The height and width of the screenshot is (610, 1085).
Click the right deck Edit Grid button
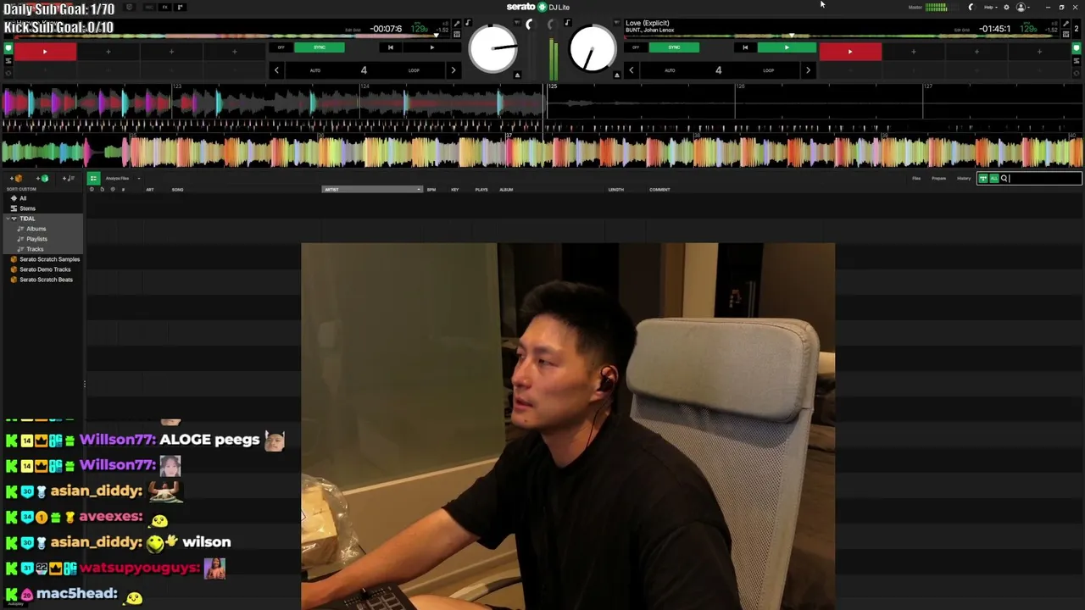[x=961, y=30]
